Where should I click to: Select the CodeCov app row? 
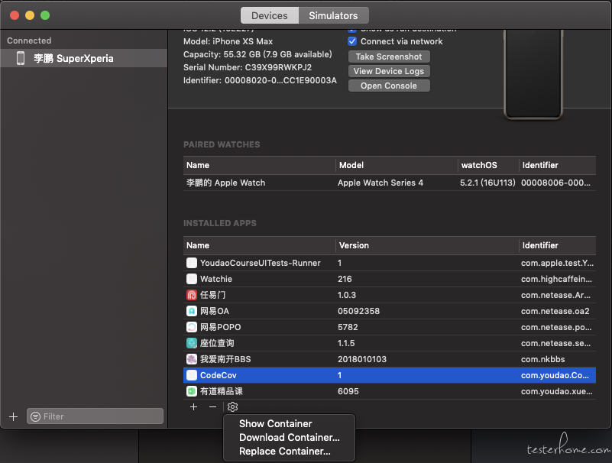(x=390, y=375)
